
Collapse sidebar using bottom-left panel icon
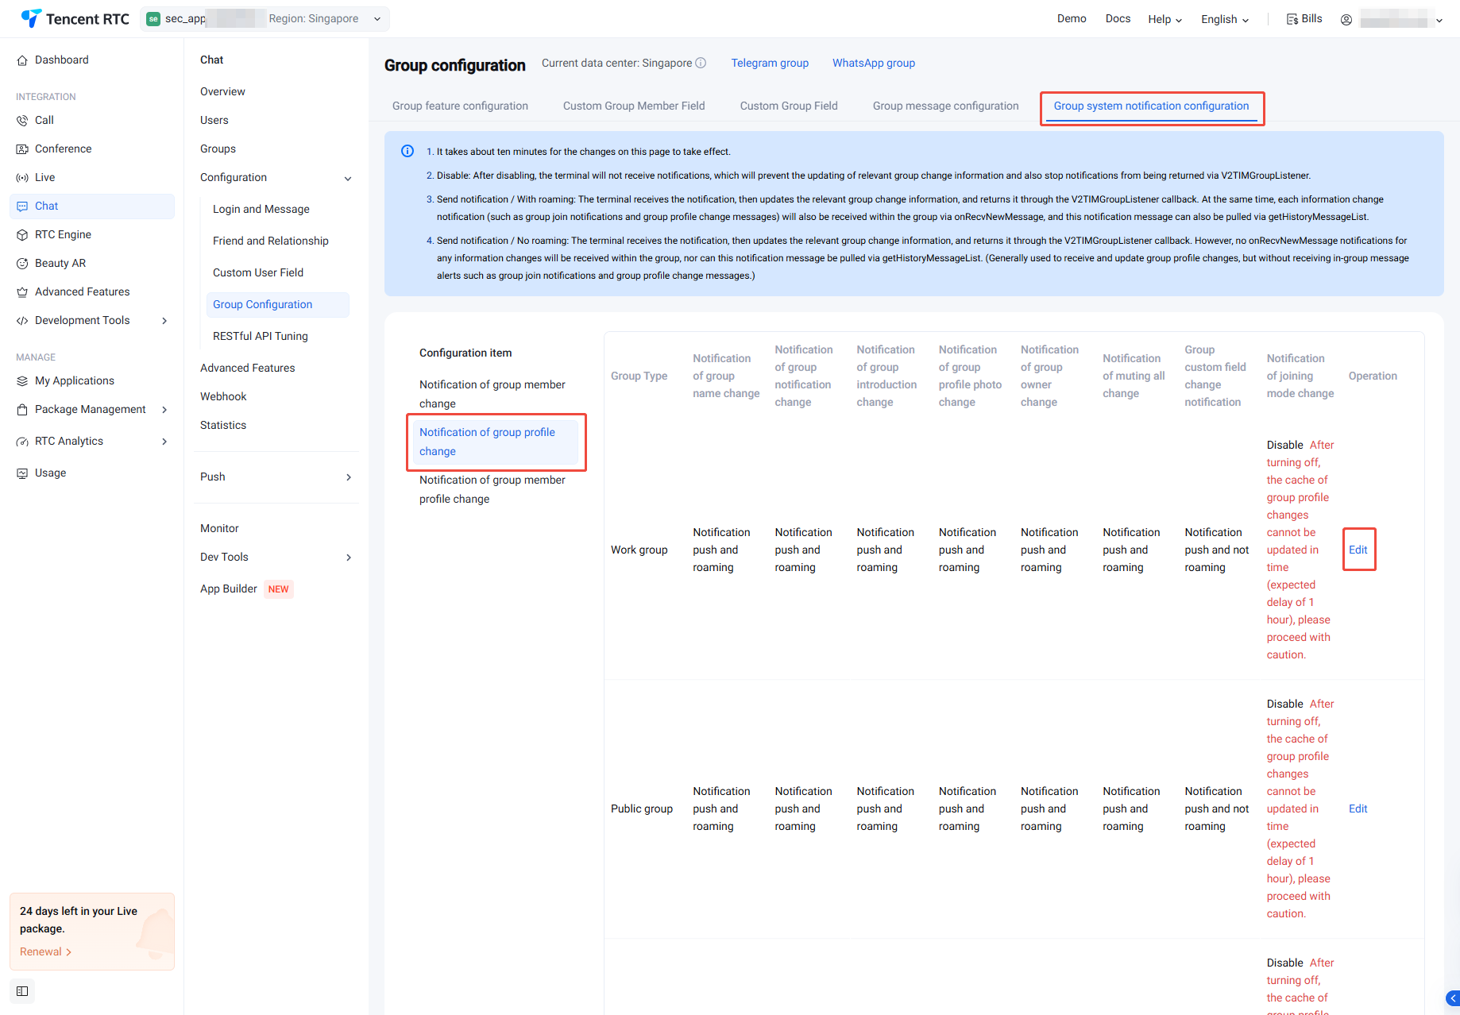coord(22,991)
